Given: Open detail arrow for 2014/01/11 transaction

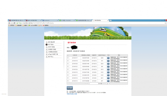Looking at the screenshot, I should 108,75.
